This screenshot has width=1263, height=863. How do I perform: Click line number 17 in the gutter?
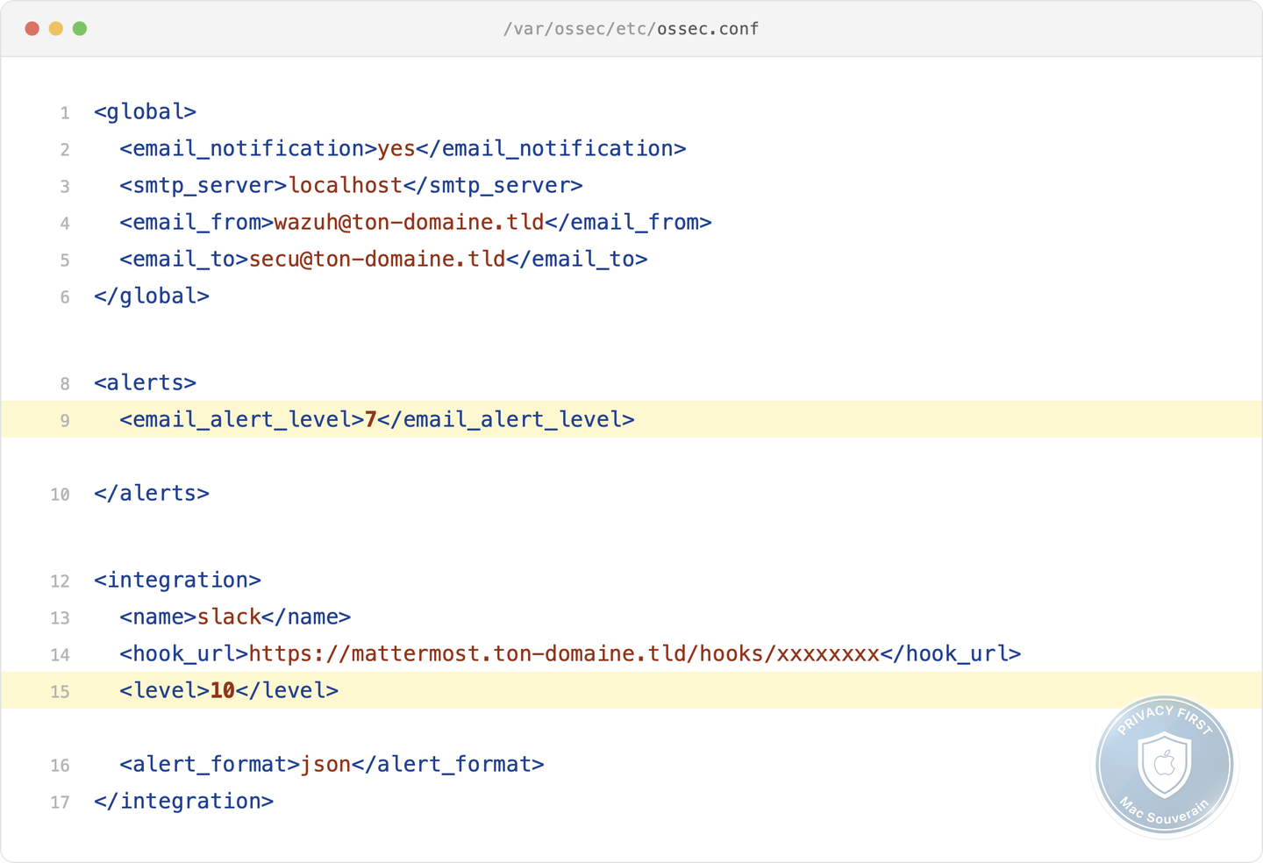pos(60,802)
